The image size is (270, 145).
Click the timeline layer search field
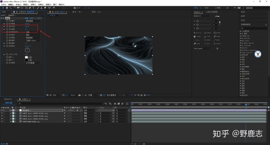coord(60,104)
